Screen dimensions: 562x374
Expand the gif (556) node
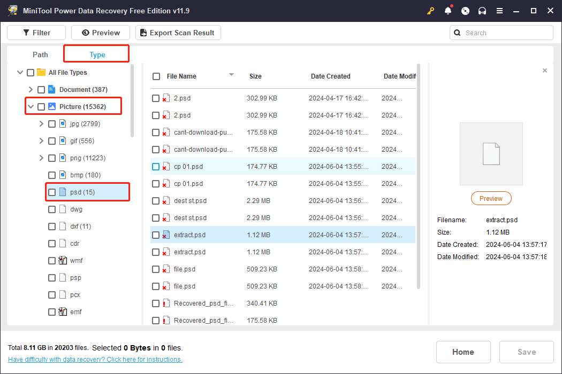[42, 141]
